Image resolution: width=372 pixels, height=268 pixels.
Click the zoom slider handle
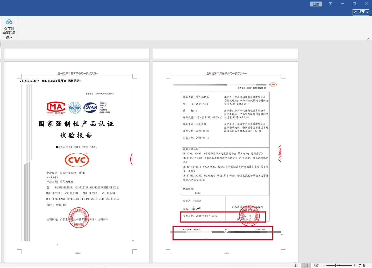(335, 265)
